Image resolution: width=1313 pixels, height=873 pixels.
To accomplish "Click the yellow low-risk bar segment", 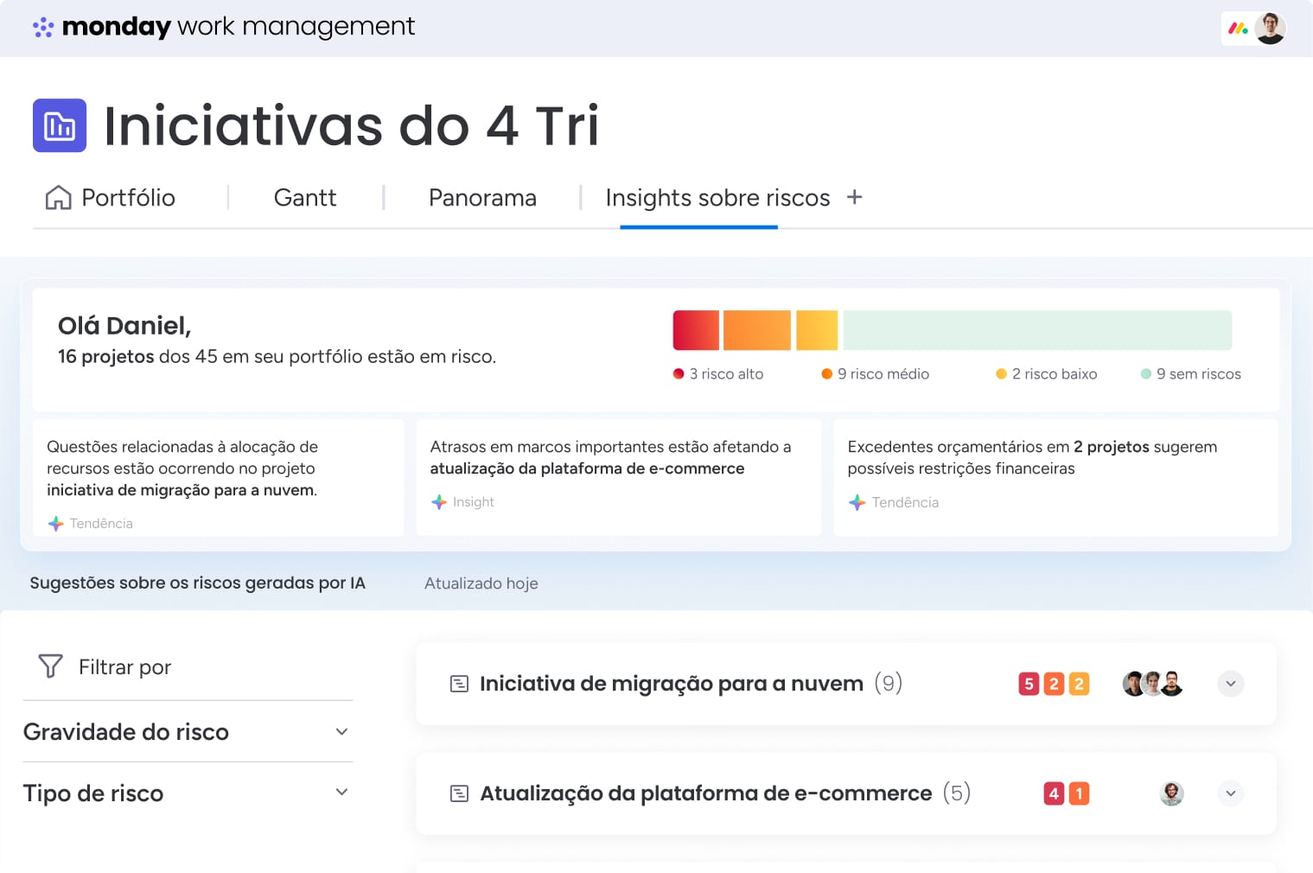I will point(817,330).
